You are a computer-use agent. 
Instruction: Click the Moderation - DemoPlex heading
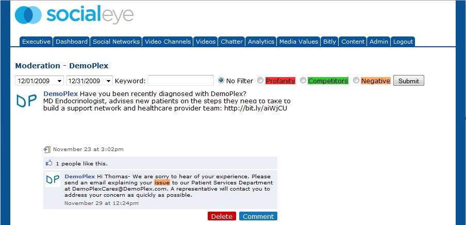(62, 66)
